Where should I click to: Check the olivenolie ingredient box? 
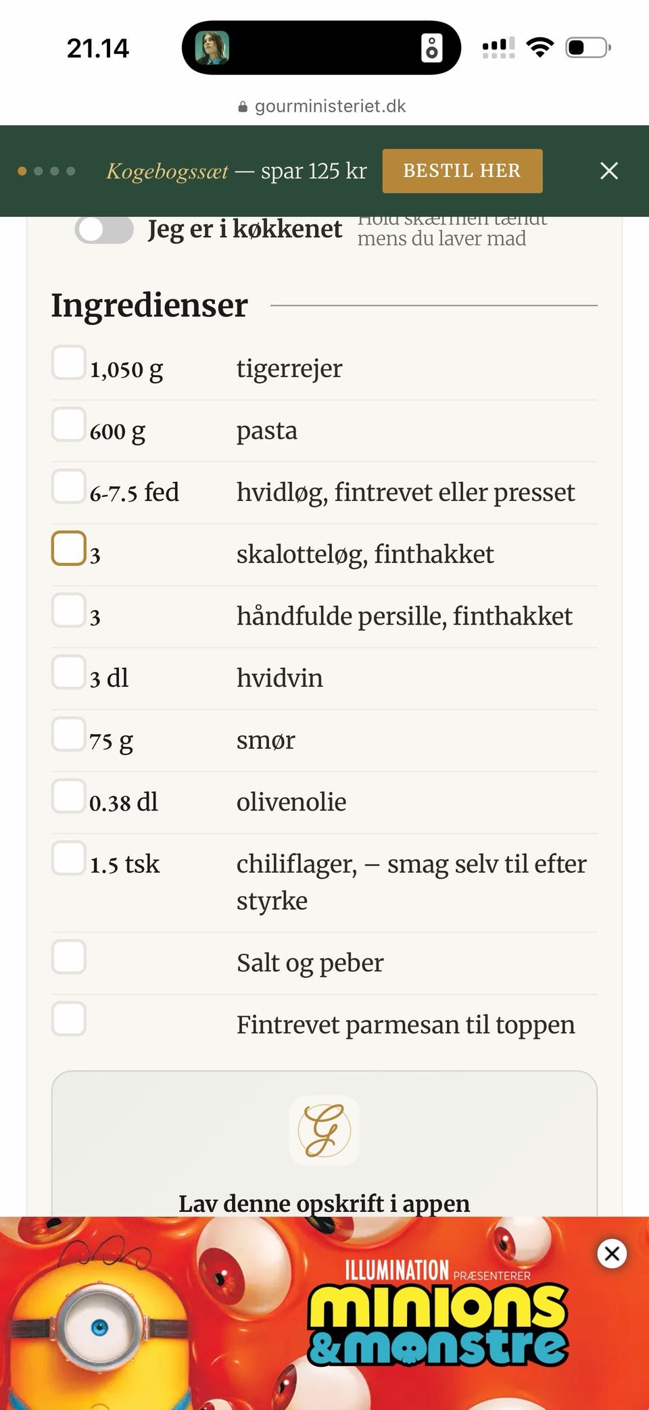tap(69, 796)
